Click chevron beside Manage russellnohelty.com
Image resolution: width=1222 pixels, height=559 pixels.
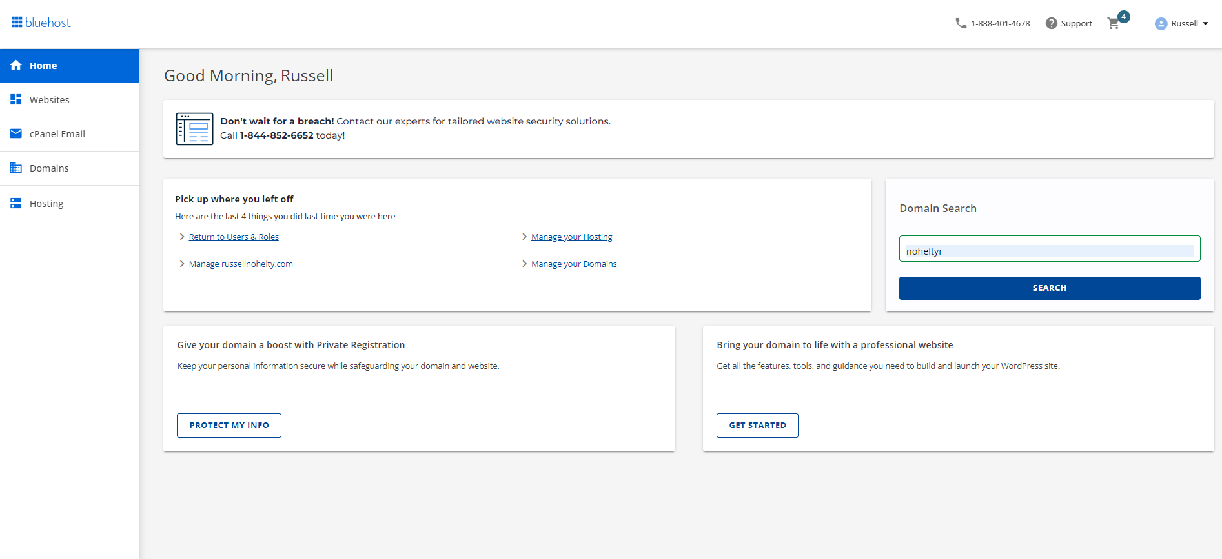click(x=182, y=264)
